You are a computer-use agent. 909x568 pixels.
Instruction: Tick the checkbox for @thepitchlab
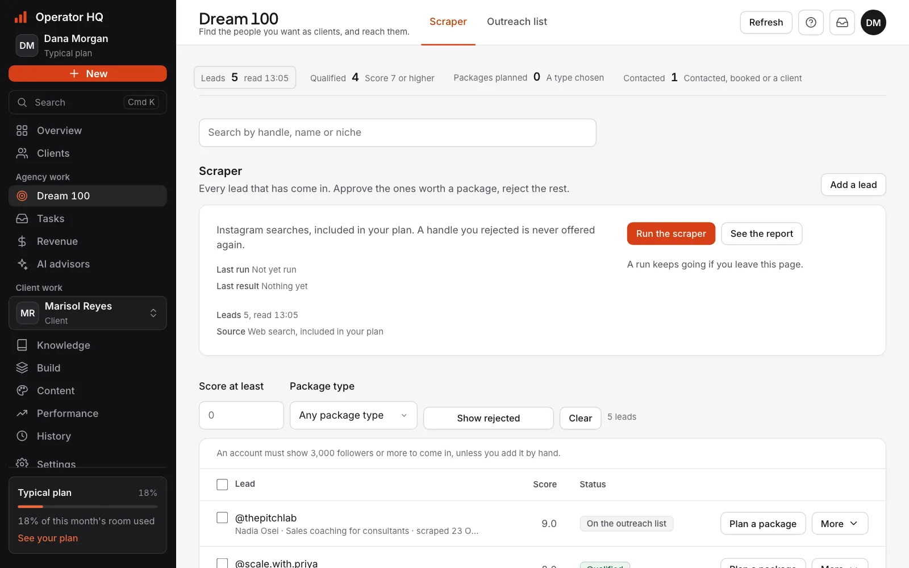(222, 517)
